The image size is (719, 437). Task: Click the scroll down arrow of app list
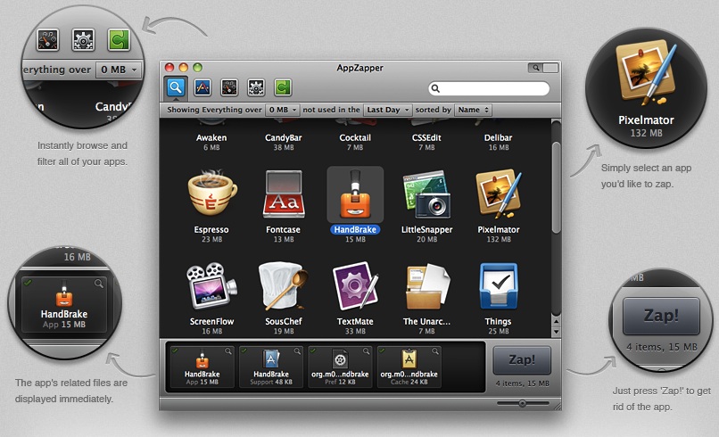[556, 332]
